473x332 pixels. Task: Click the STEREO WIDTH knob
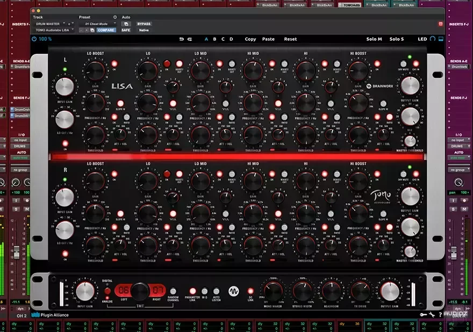[x=302, y=291]
